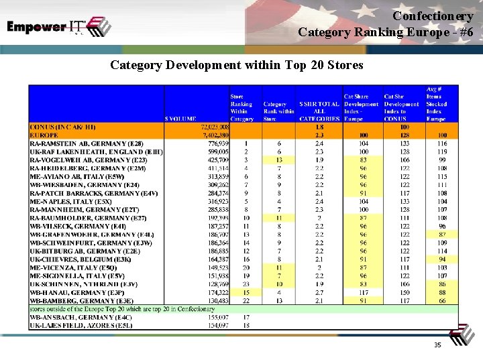Select 'RA-HEIDELBERG, GERMANY (E2M)' store name
The width and height of the screenshot is (483, 362).
[x=88, y=168]
